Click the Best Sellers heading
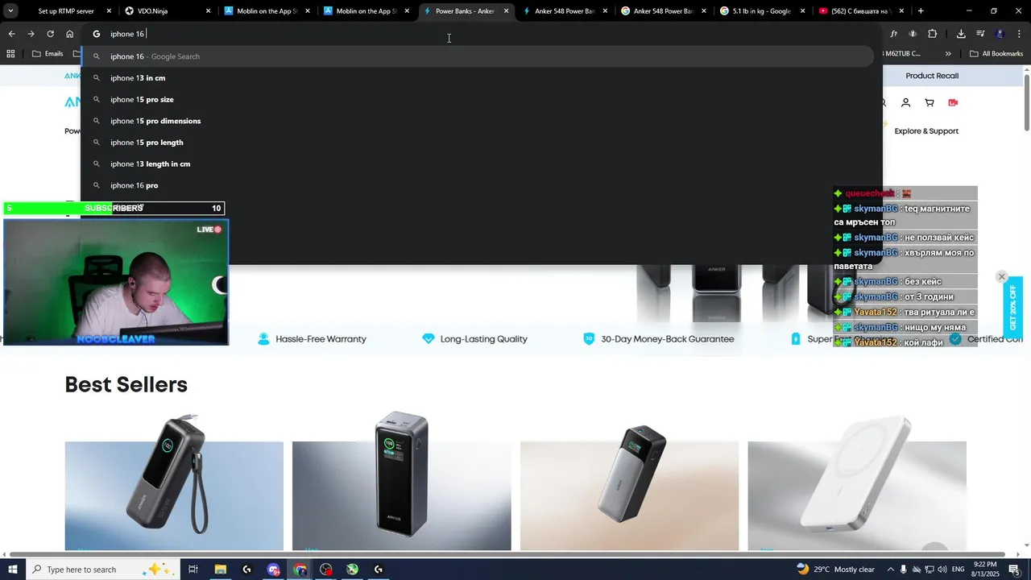Screen dimensions: 1031x580 [x=126, y=385]
